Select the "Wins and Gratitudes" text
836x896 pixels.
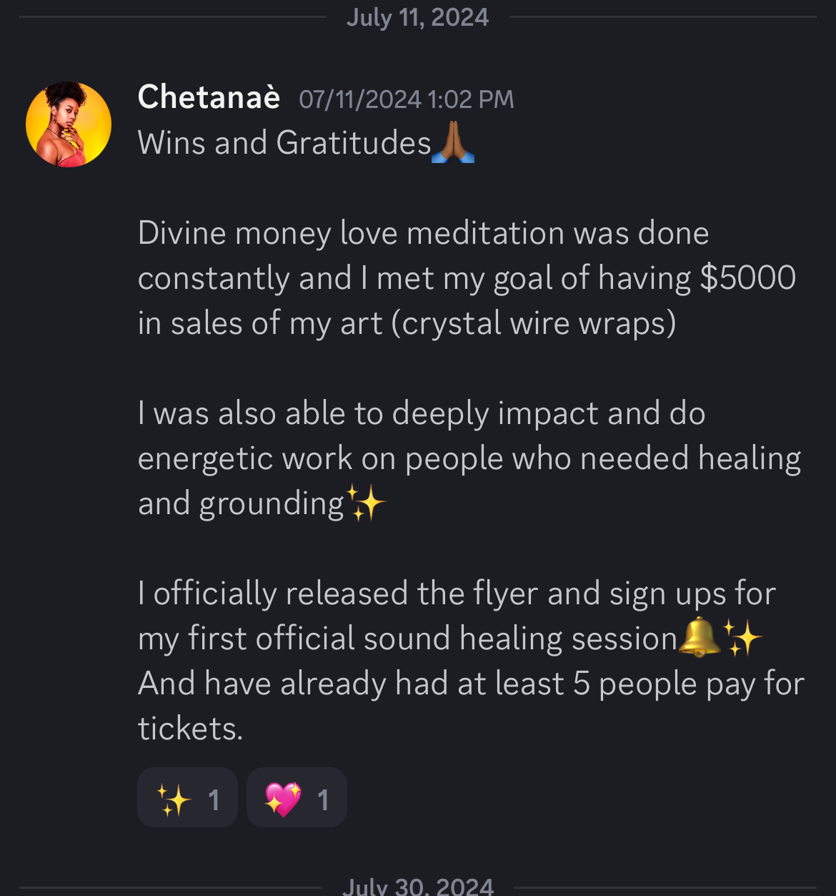[x=284, y=143]
